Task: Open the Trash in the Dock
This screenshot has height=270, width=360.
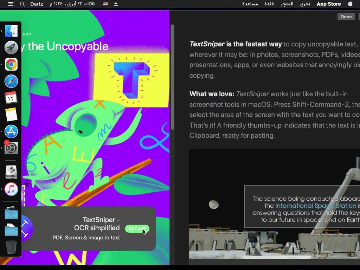Action: click(x=11, y=247)
